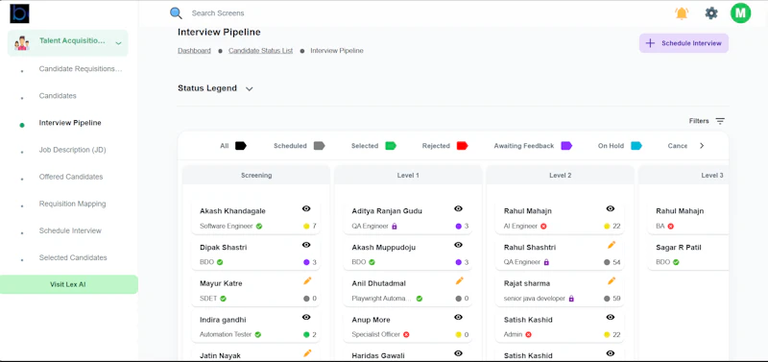This screenshot has height=362, width=768.
Task: Edit Mayur Katre card pencil icon
Action: (x=307, y=280)
